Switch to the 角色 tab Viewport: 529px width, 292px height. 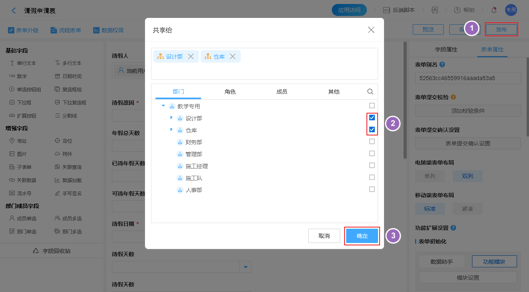[x=230, y=92]
